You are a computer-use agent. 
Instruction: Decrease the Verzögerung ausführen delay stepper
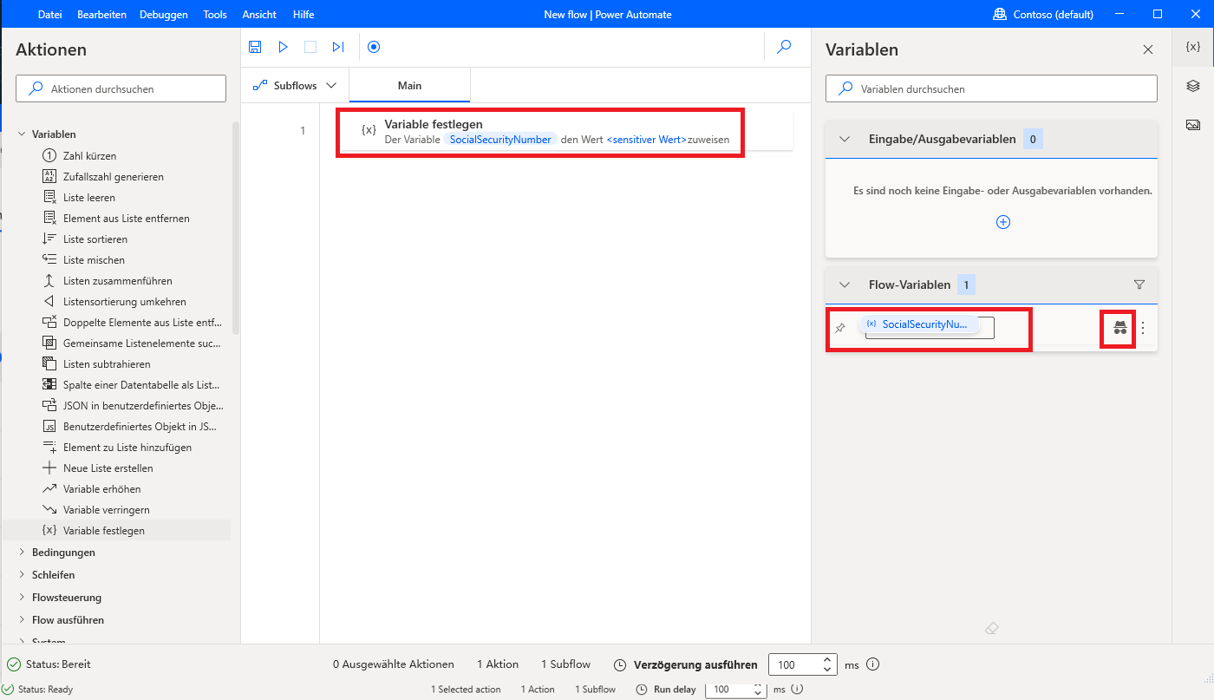(828, 671)
